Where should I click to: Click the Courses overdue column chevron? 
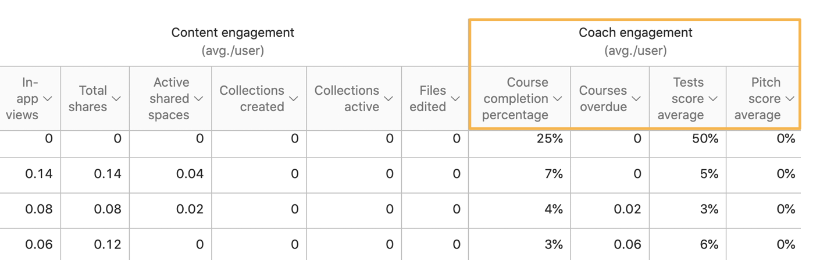[x=636, y=99]
